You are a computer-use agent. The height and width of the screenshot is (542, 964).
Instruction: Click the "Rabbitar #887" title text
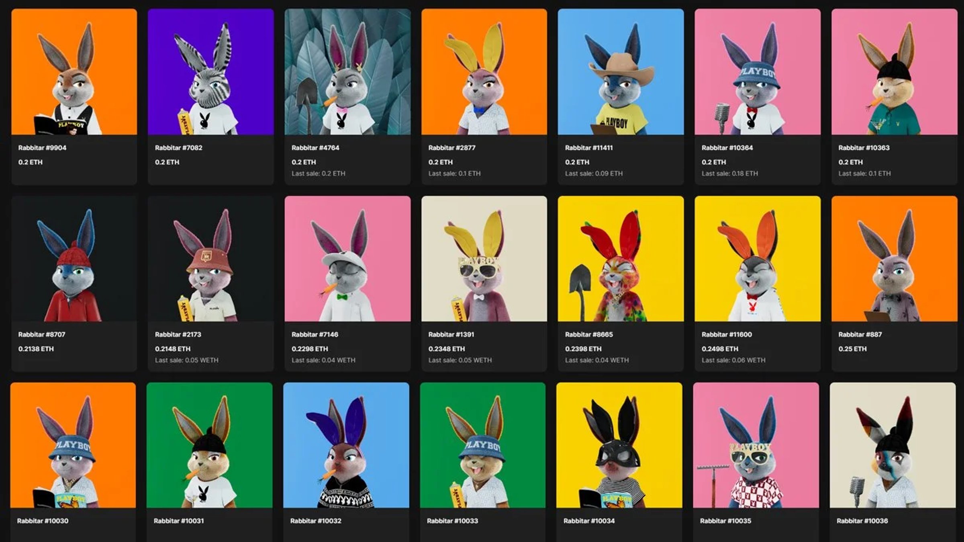(860, 334)
